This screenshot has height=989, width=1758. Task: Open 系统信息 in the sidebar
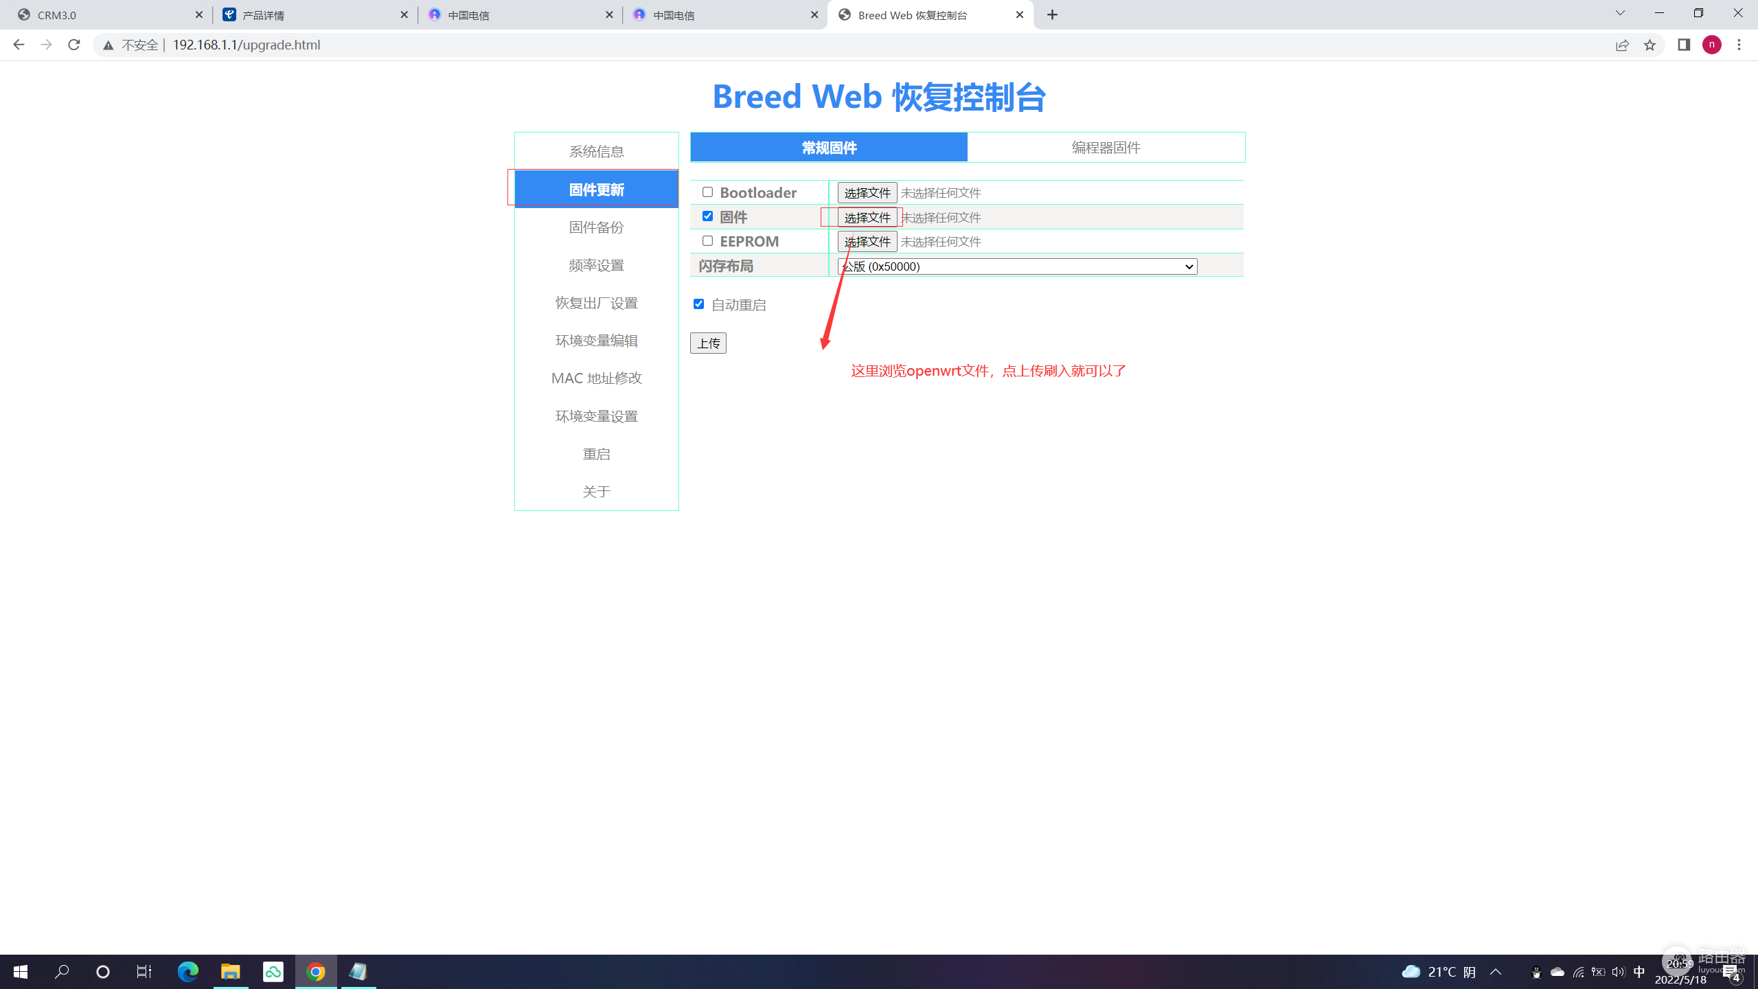pyautogui.click(x=596, y=151)
